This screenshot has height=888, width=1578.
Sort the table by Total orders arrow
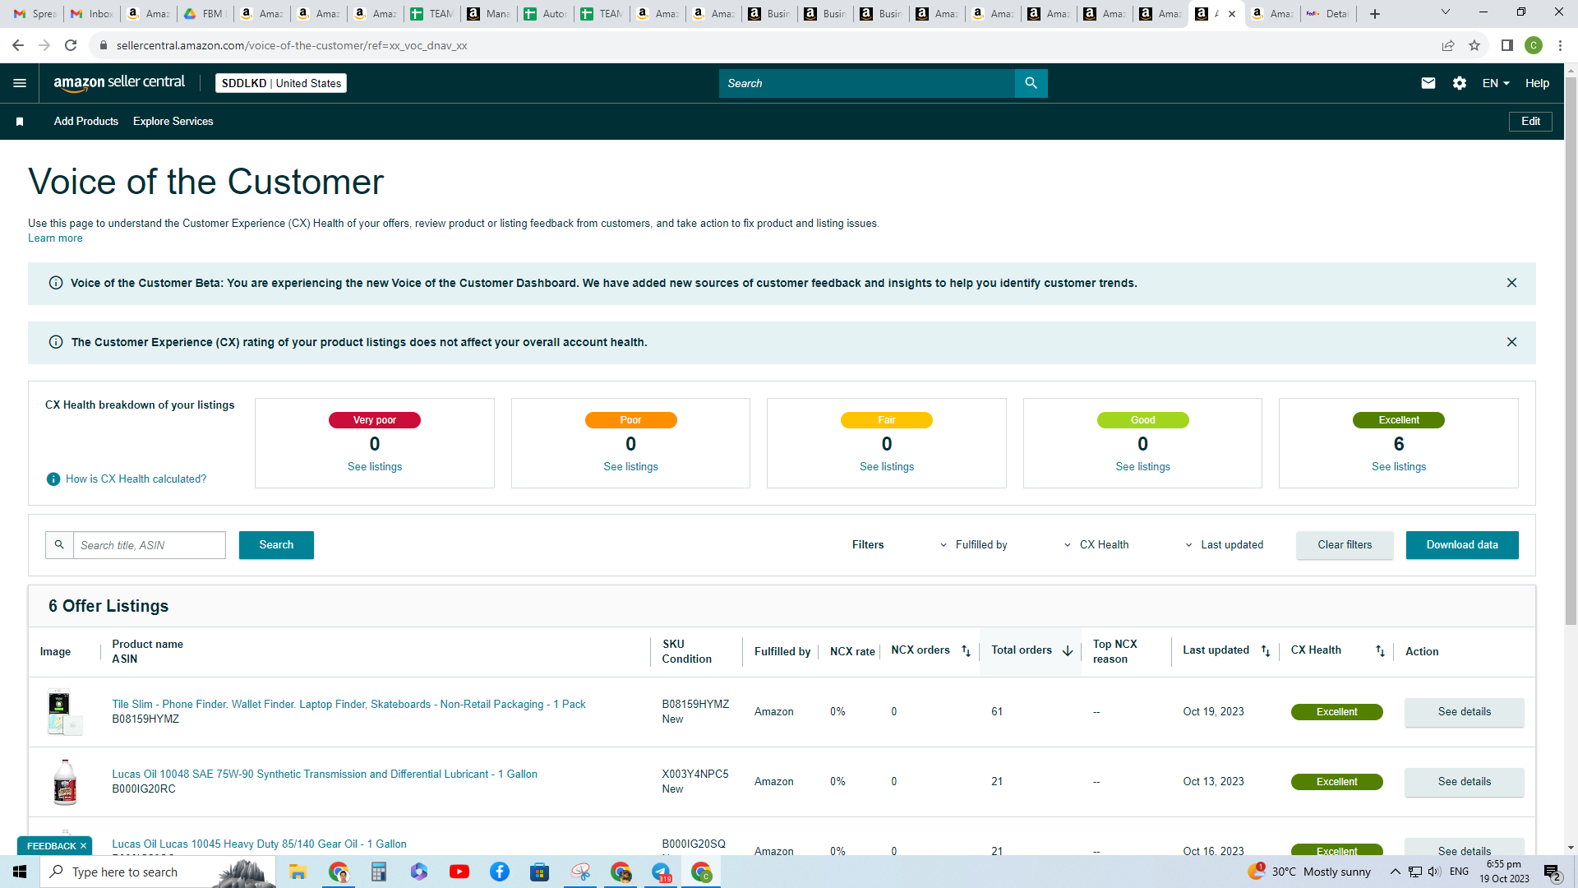[x=1068, y=651]
